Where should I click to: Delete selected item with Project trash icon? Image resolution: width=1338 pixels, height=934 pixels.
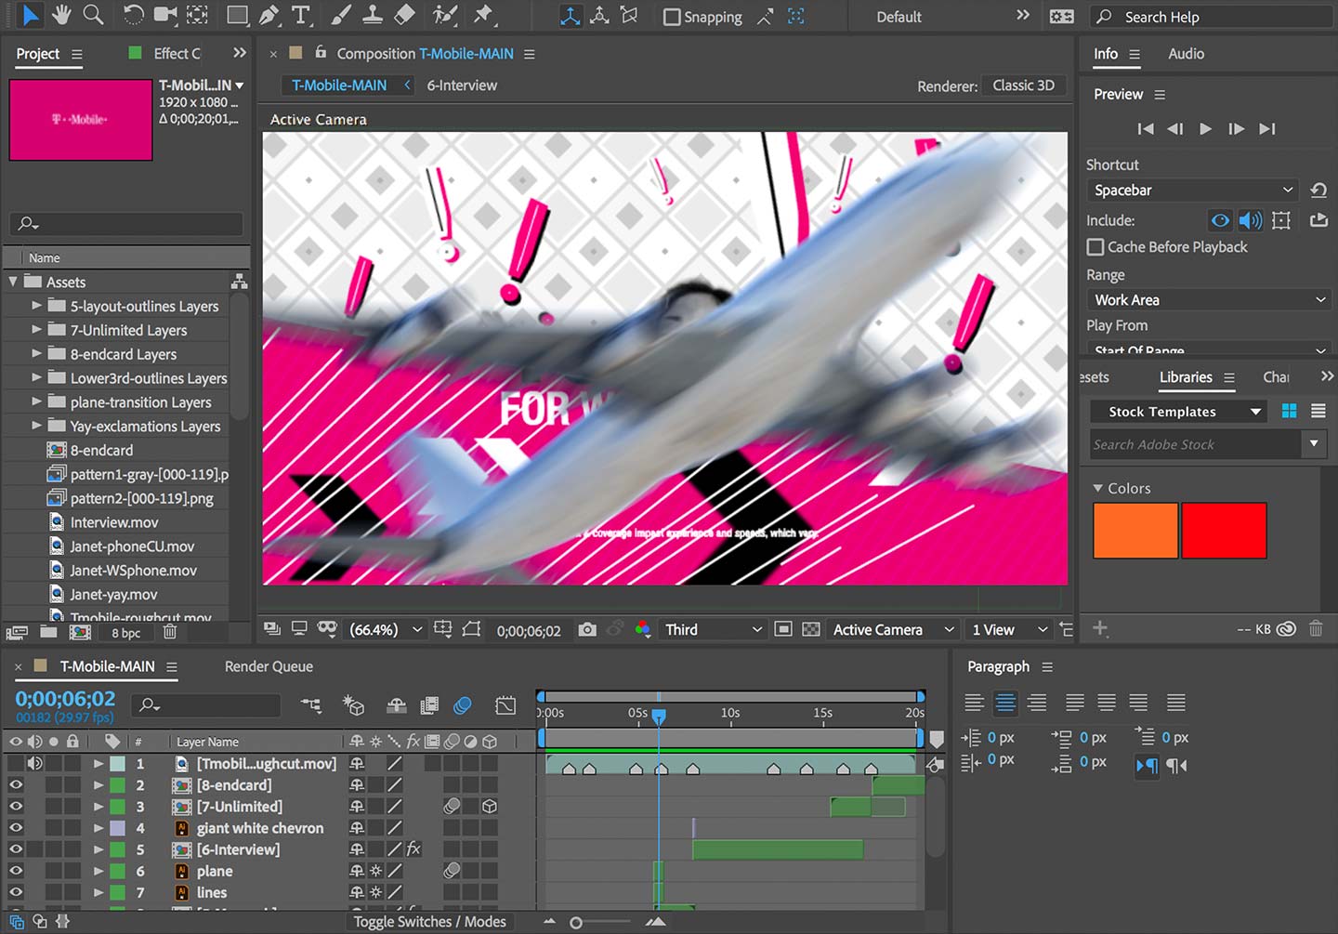point(170,632)
